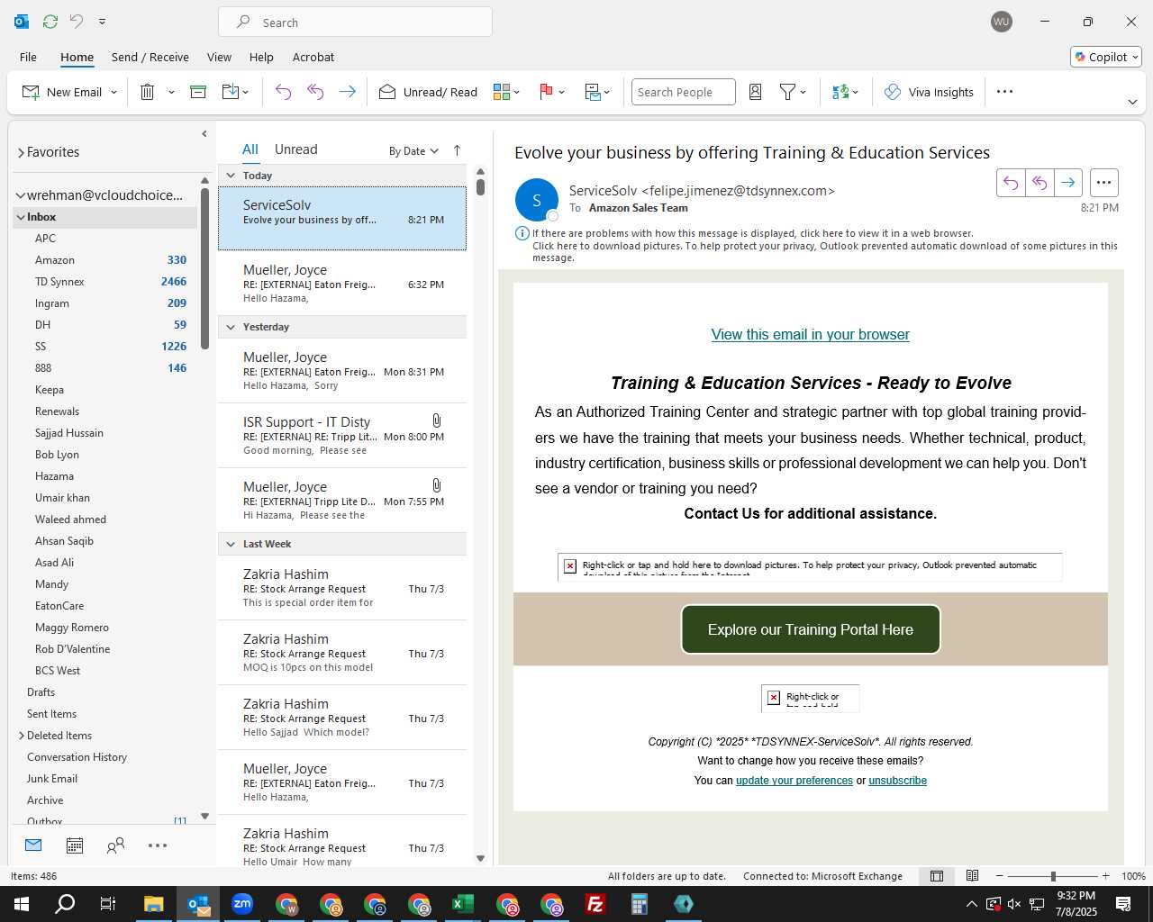Image resolution: width=1153 pixels, height=922 pixels.
Task: Click zoom out minus button
Action: click(1000, 876)
